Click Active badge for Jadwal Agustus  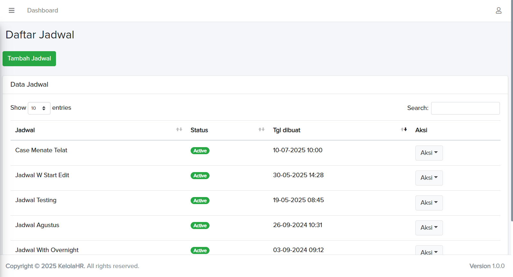click(x=200, y=226)
